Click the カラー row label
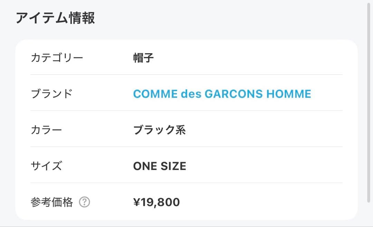This screenshot has width=373, height=227. tap(47, 130)
